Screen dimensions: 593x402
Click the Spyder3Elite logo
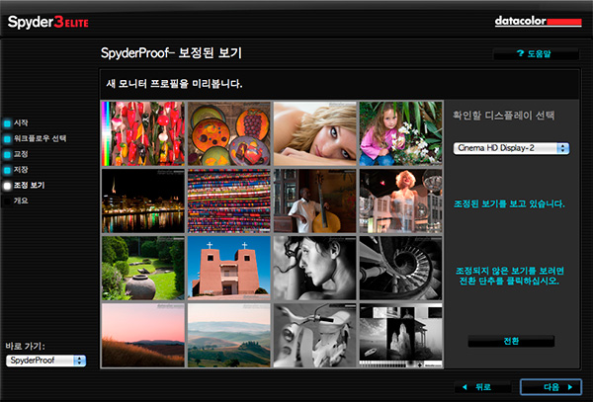[x=49, y=20]
